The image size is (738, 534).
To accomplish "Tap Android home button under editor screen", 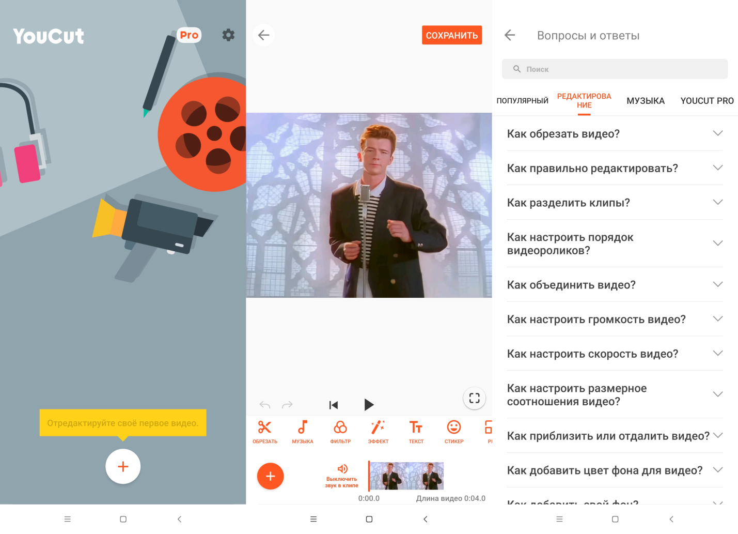I will 369,519.
